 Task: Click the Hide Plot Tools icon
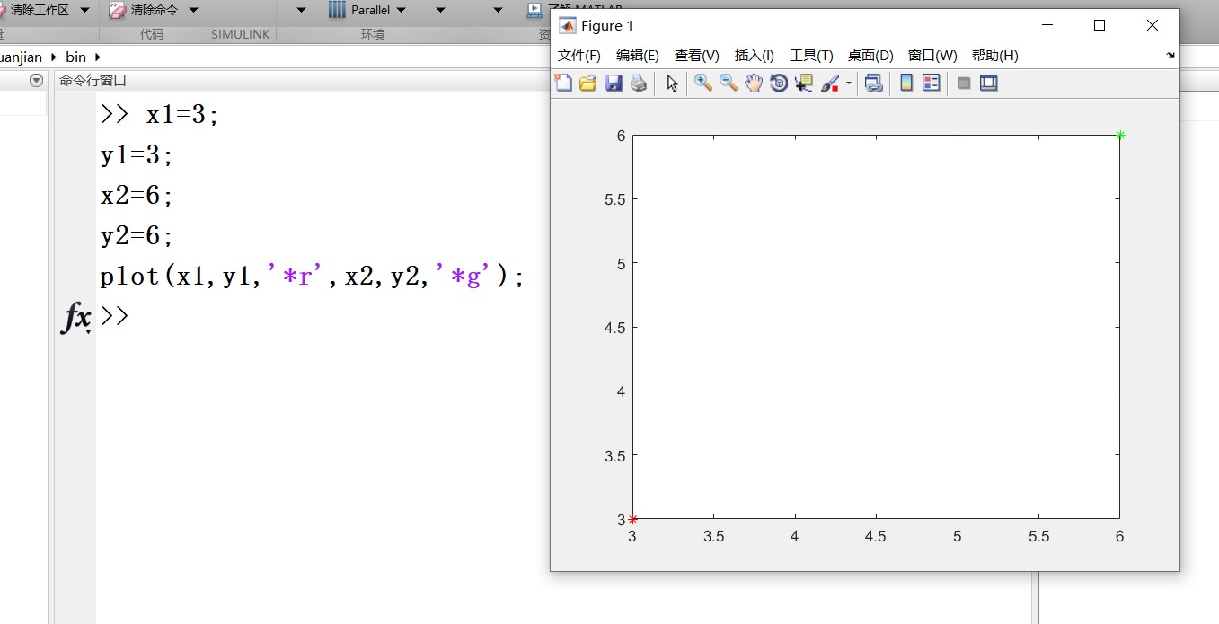click(964, 83)
